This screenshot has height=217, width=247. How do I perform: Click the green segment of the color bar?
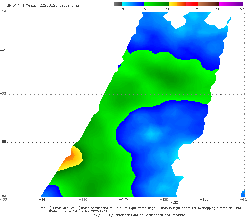pyautogui.click(x=156, y=4)
